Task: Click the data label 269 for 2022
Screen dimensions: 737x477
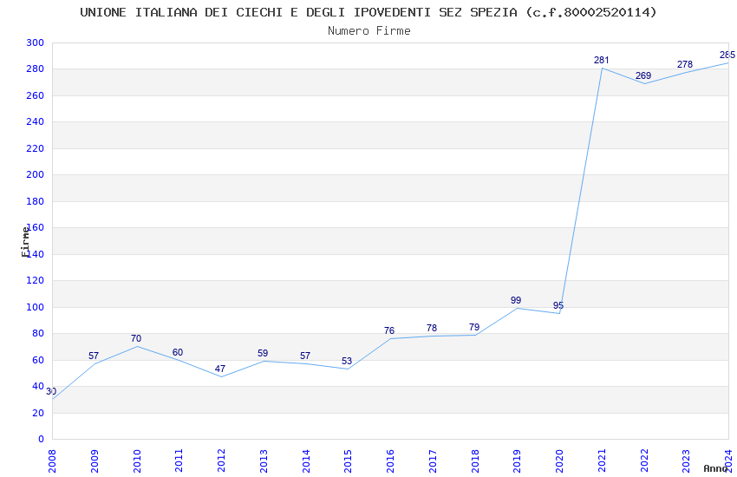Action: pos(643,75)
